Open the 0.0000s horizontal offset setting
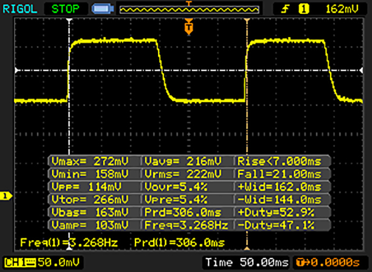The image size is (372, 272). point(335,263)
